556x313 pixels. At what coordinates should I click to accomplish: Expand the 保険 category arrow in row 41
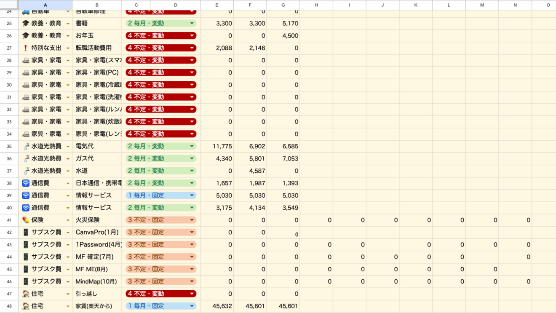pos(68,220)
